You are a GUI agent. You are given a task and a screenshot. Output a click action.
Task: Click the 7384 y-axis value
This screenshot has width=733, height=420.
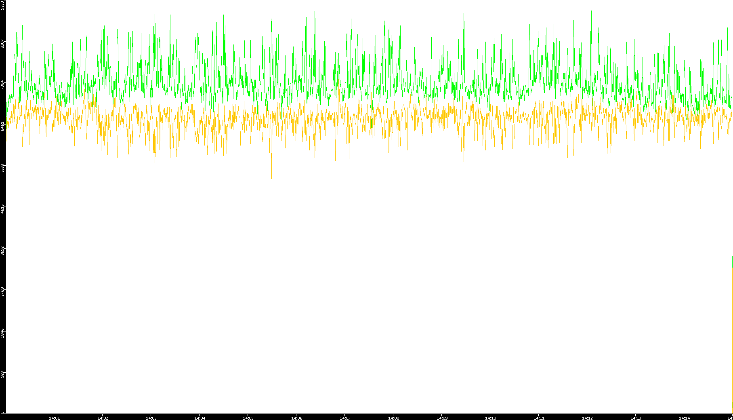pyautogui.click(x=3, y=85)
